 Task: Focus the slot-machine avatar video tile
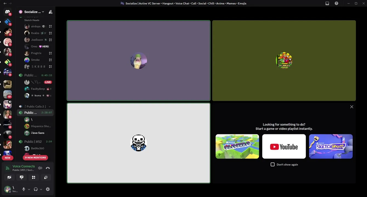point(284,60)
